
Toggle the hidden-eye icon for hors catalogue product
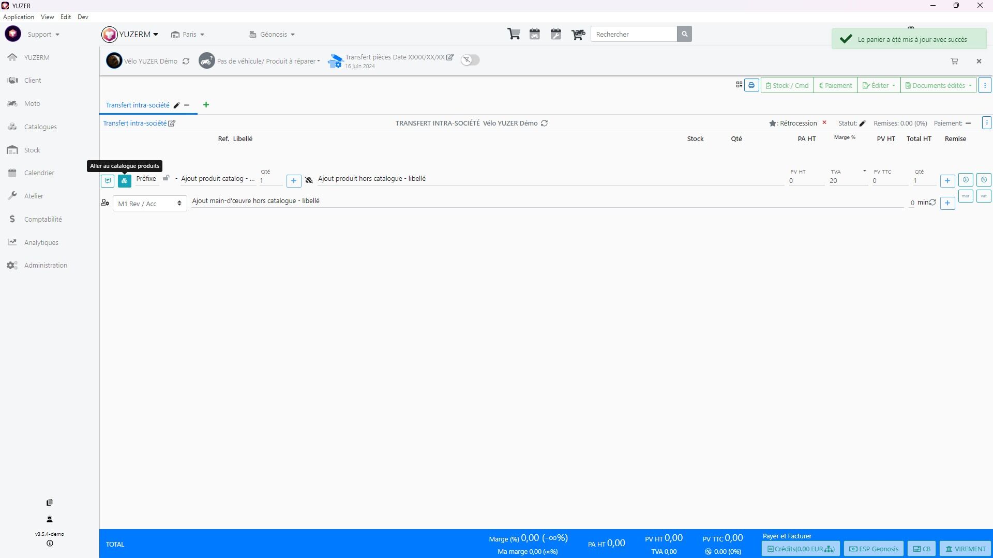click(x=309, y=180)
